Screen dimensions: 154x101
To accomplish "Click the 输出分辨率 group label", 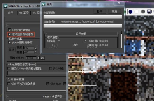I will tap(15, 39).
